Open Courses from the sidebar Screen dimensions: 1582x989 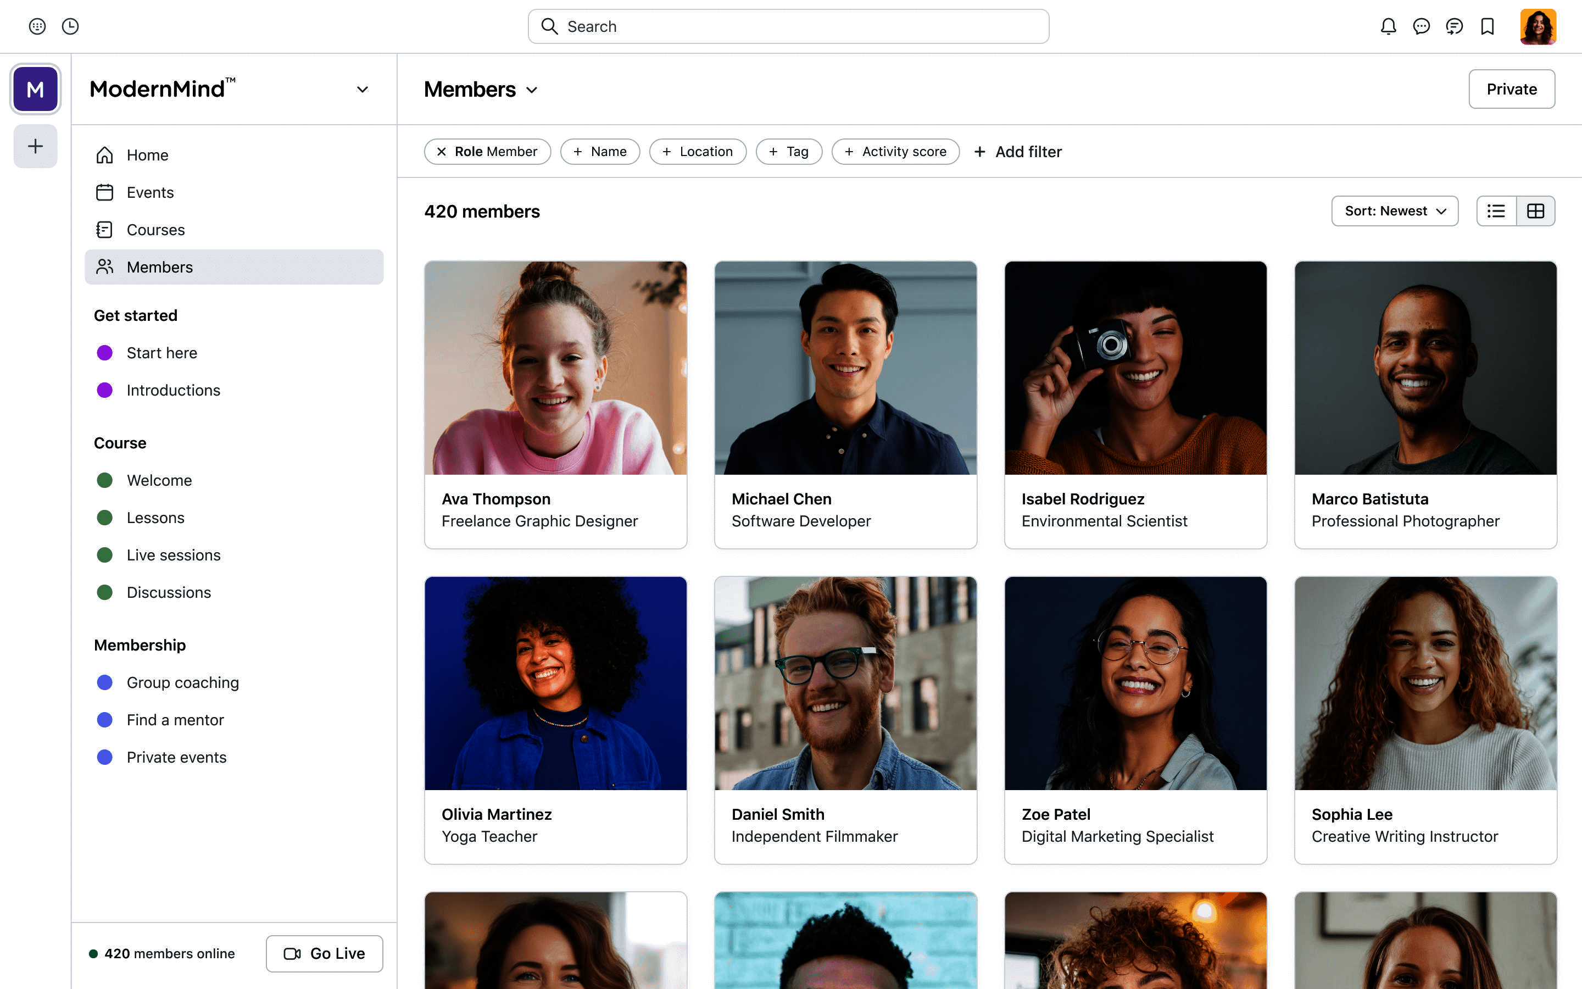click(x=155, y=230)
